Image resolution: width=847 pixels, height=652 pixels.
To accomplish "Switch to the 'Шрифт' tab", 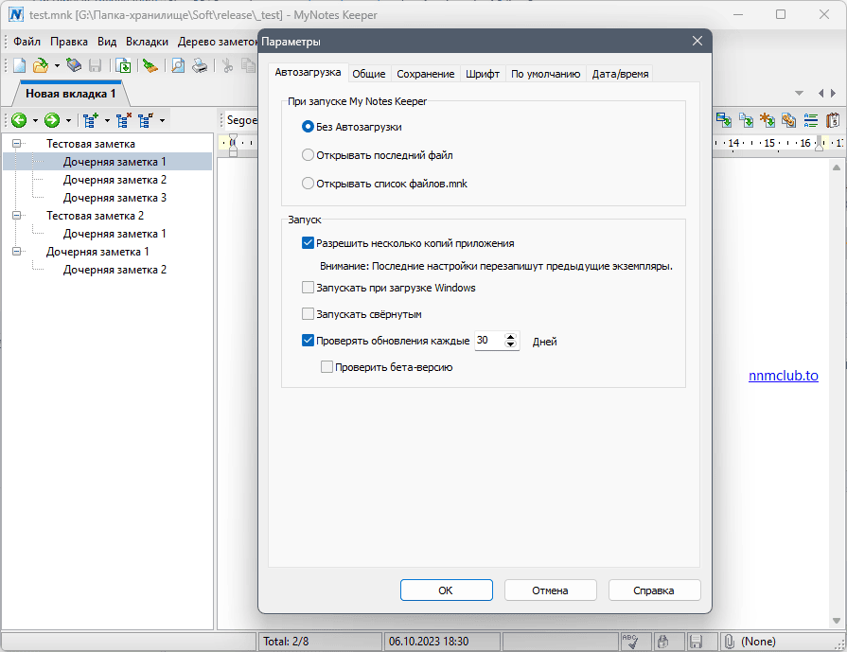I will pos(483,74).
